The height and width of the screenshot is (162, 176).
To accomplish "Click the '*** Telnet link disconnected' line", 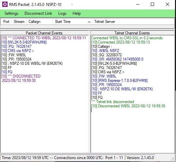I will point(113,102).
